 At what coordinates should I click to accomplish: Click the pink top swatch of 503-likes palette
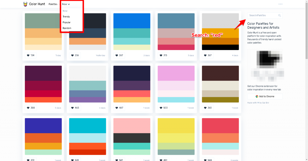176,73
